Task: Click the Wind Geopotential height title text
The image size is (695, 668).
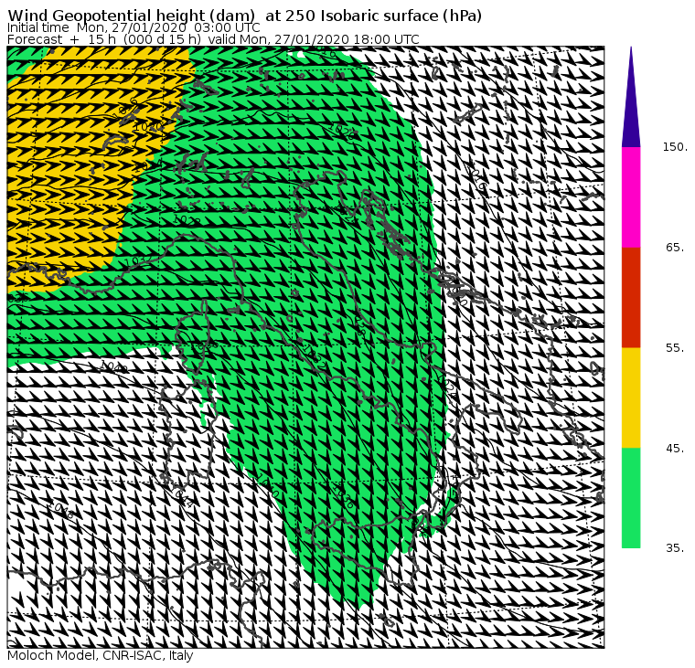Action: click(x=245, y=16)
